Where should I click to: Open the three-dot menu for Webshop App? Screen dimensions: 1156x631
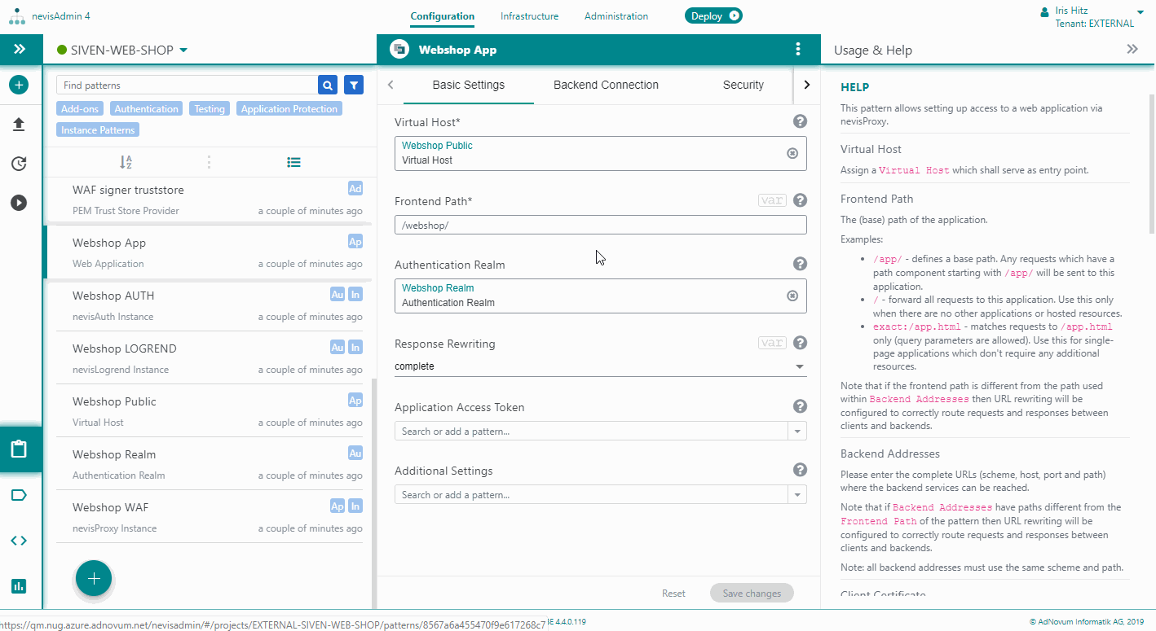click(797, 50)
